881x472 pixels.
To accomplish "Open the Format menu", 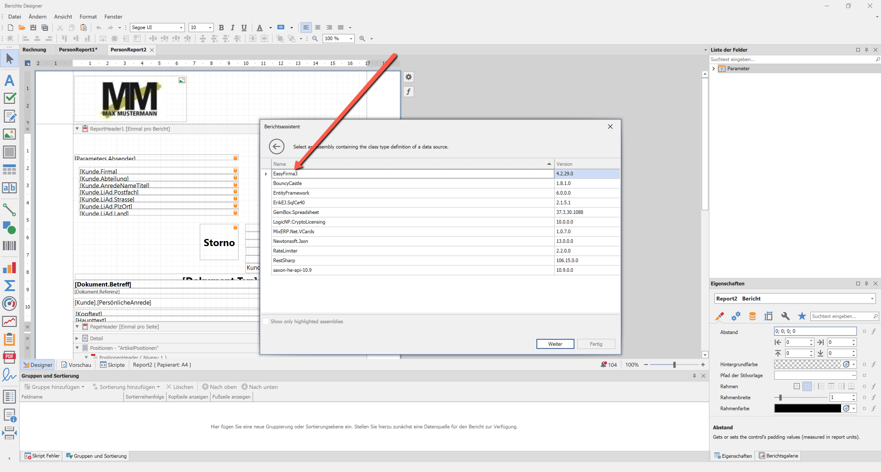I will 88,17.
